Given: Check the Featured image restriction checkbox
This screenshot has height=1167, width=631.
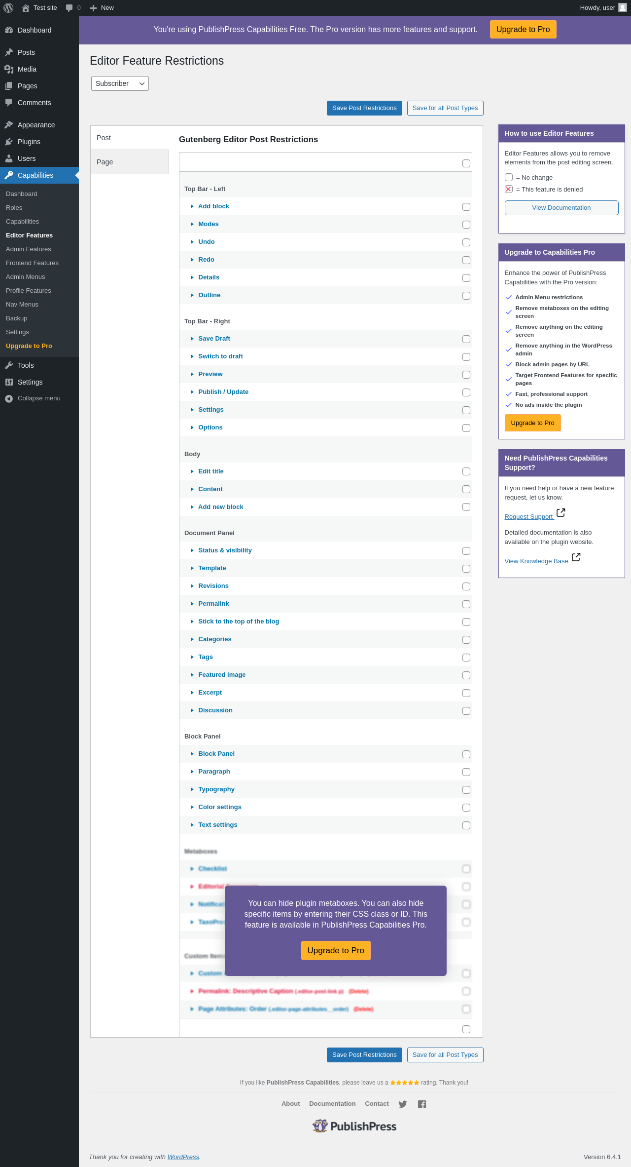Looking at the screenshot, I should (x=466, y=675).
